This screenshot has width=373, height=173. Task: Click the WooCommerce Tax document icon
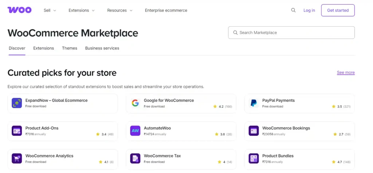[x=135, y=158]
